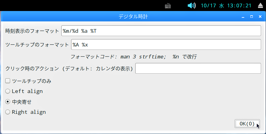Select the Right align radio button
Image resolution: width=266 pixels, height=134 pixels.
pyautogui.click(x=8, y=112)
